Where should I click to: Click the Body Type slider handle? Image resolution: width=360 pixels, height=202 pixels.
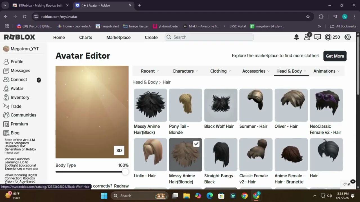125,172
